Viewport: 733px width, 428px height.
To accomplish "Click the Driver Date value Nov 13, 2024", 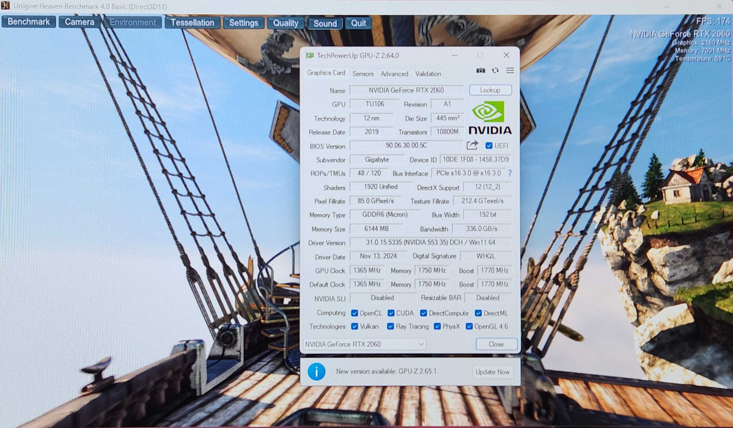I will [378, 256].
